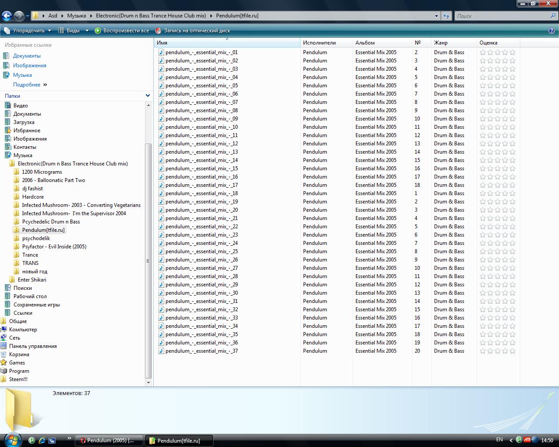Click the folder tree vertical scrollbar thumb
The image size is (559, 447).
point(148,261)
